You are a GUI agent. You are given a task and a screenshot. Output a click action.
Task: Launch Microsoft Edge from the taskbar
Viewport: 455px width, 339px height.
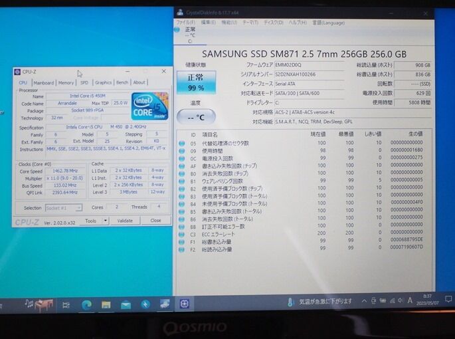pos(86,304)
